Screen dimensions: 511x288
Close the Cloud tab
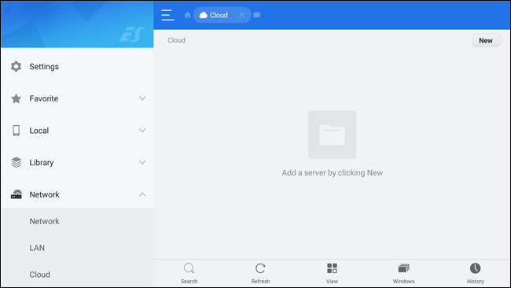tap(242, 15)
